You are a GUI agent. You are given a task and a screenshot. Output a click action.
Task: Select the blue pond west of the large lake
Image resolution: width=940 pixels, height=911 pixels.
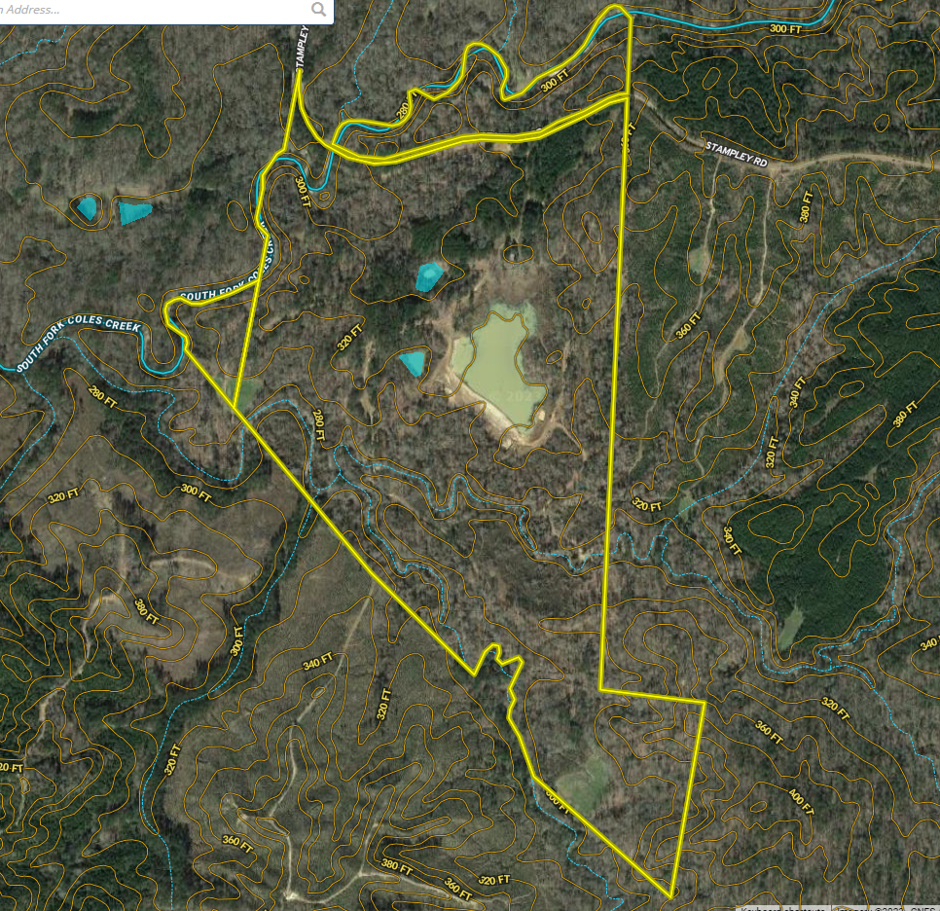click(x=414, y=363)
